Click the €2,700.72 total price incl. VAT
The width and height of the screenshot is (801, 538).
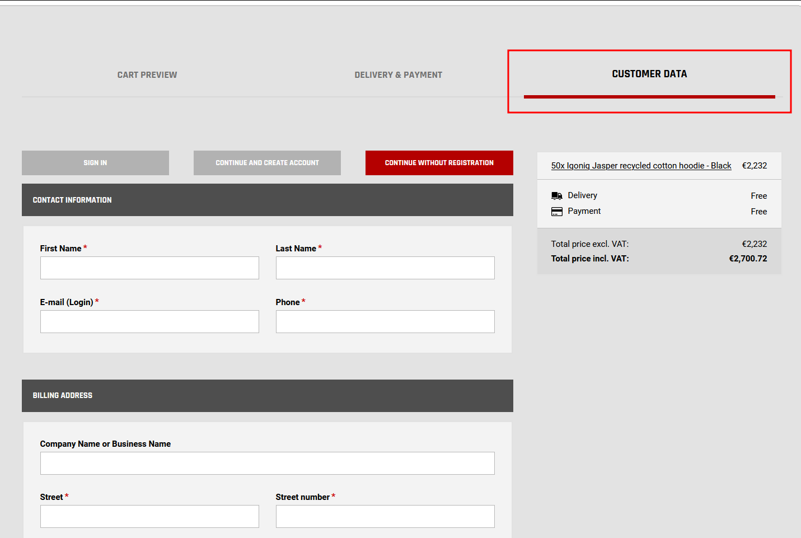[x=748, y=259]
